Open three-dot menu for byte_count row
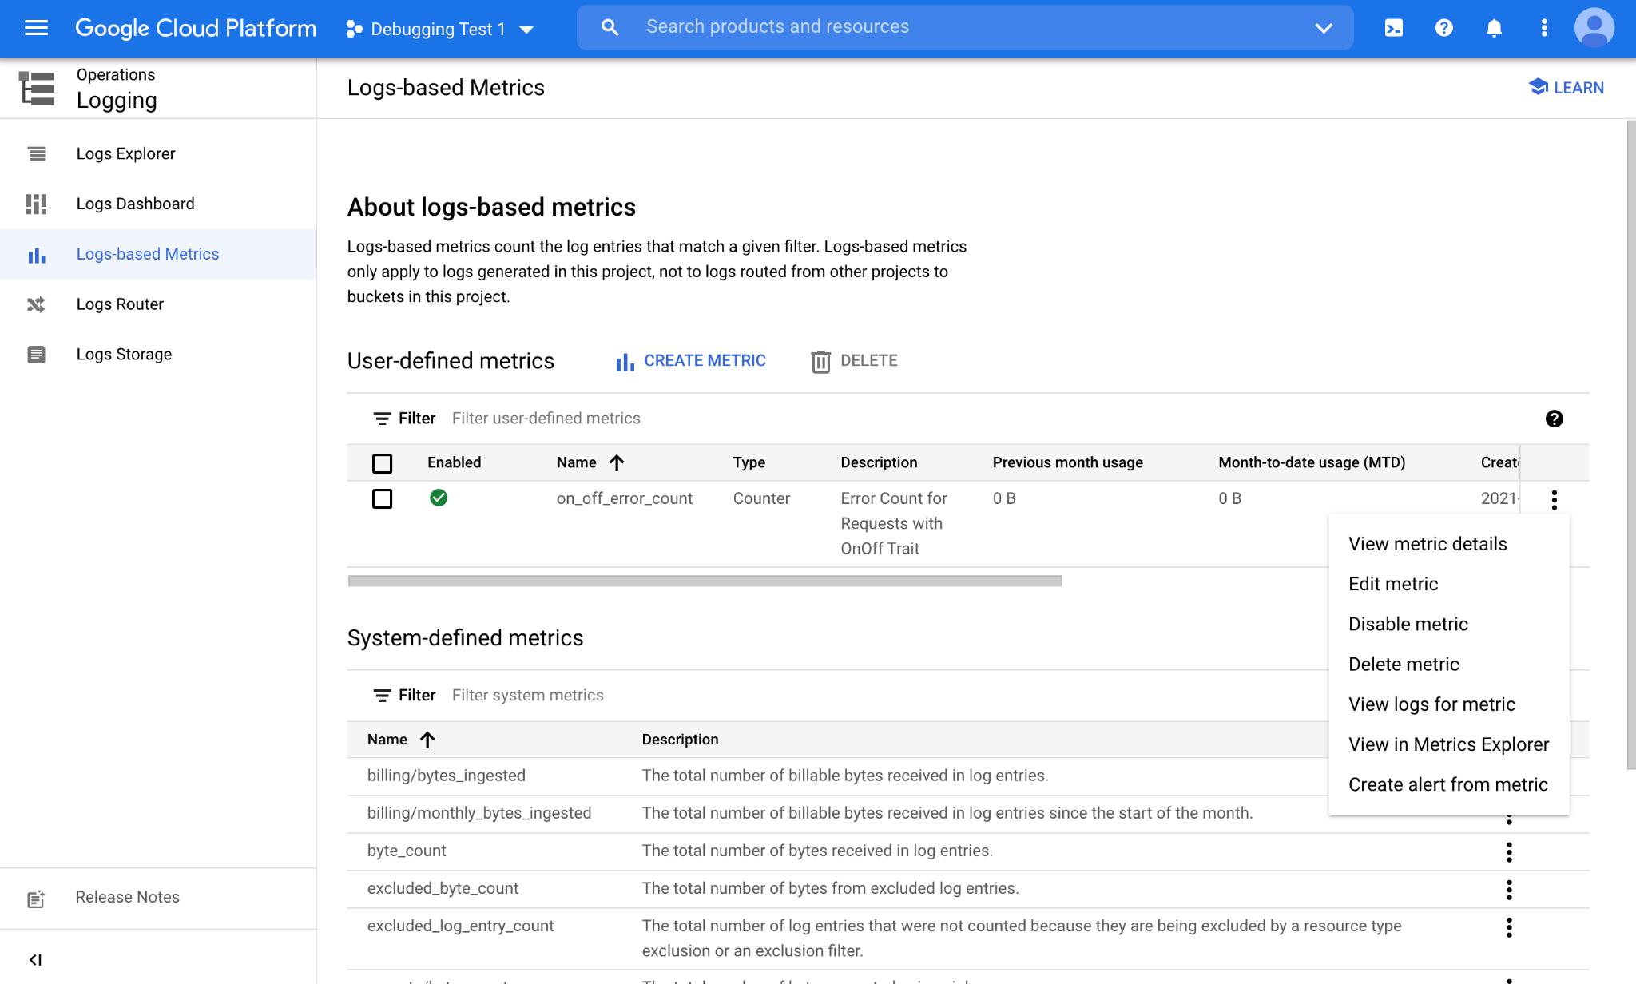 [1509, 851]
